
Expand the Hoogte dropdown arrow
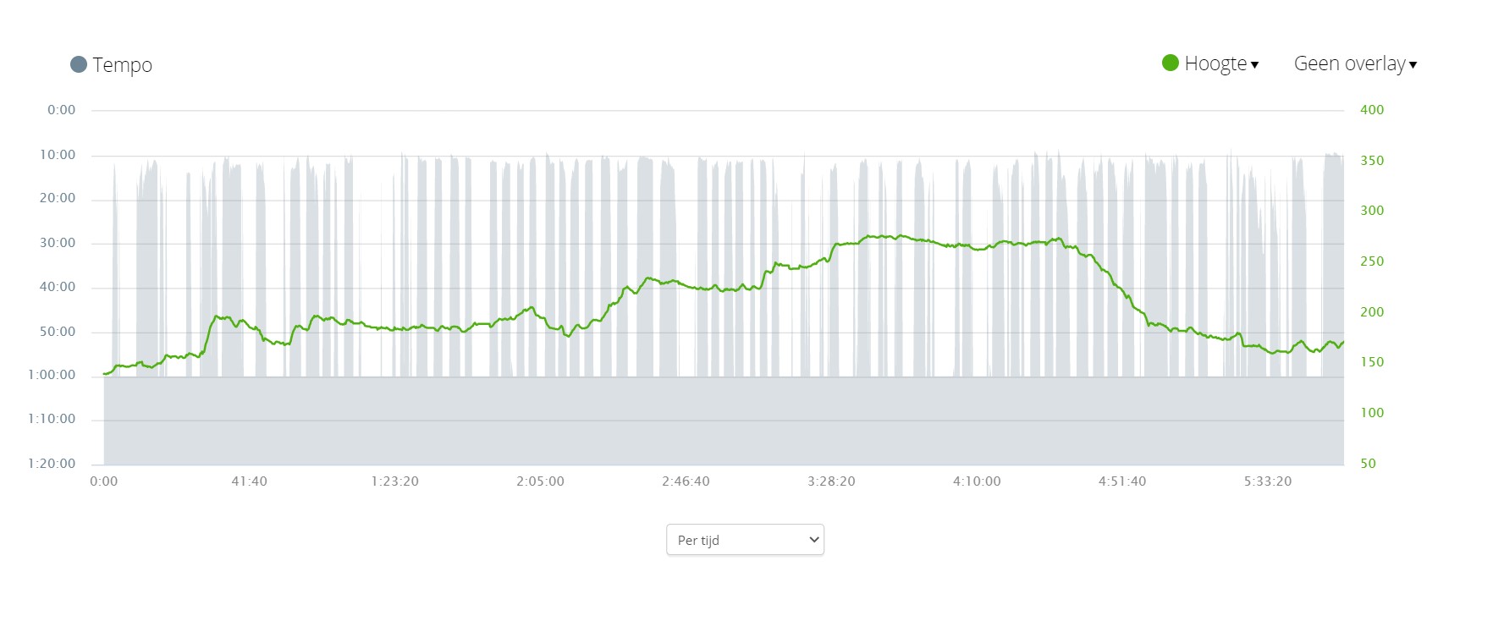tap(1254, 65)
